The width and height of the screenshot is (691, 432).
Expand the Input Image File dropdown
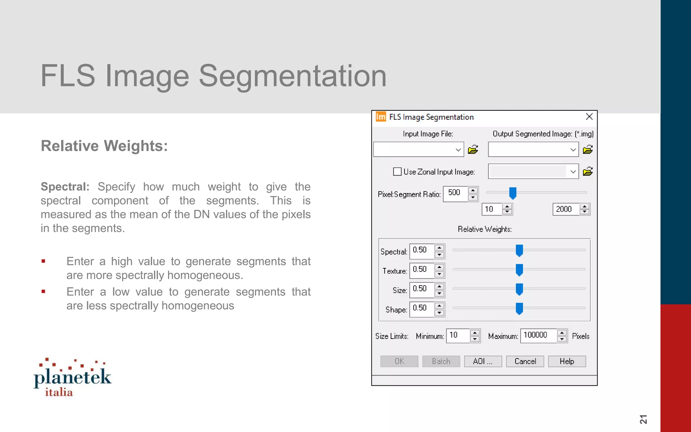pos(458,150)
